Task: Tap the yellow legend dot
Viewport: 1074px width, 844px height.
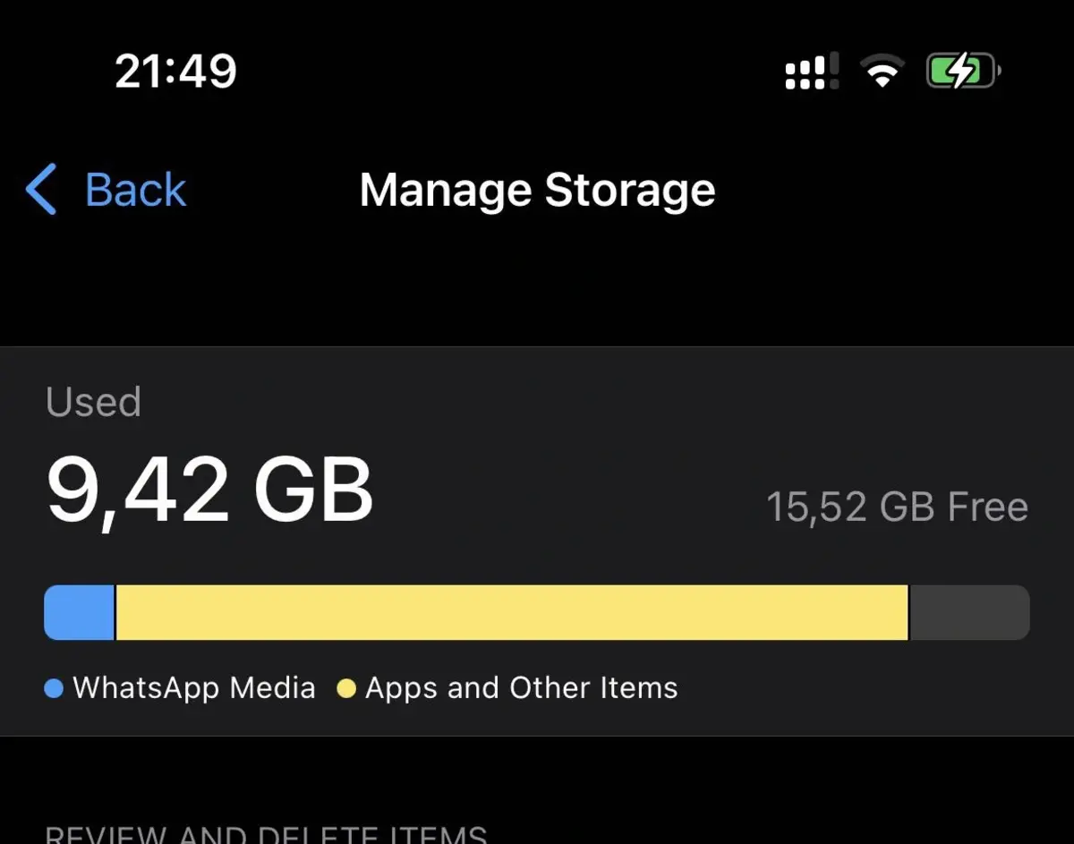Action: 346,688
